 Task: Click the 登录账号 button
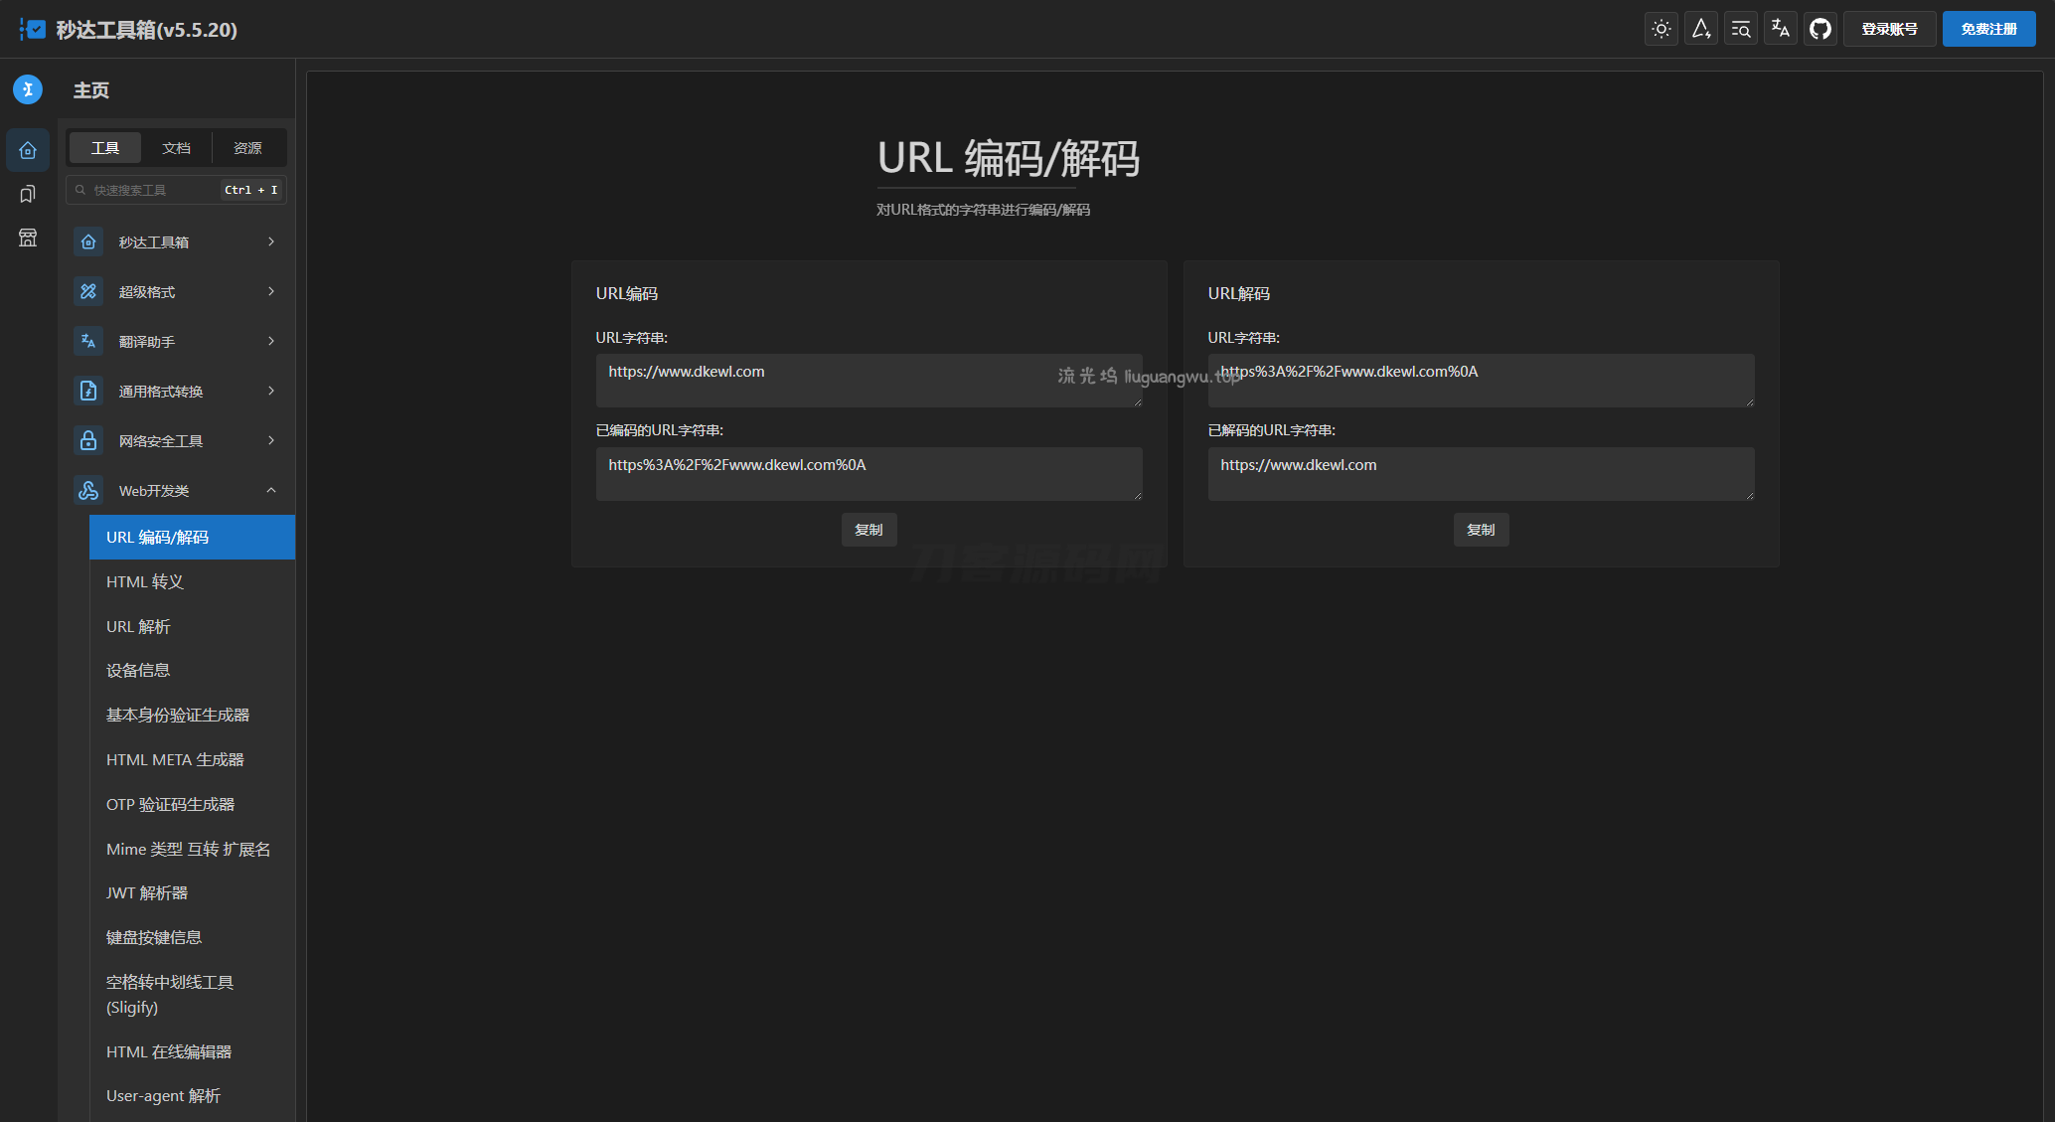pyautogui.click(x=1889, y=29)
